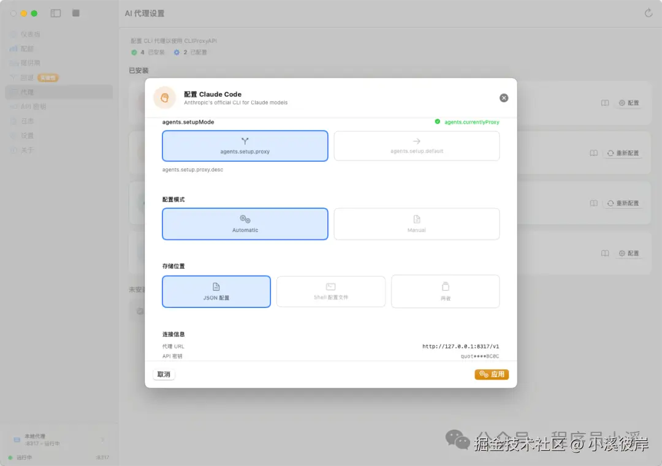
Task: Click the 运行中 status indicator dot
Action: tap(10, 457)
